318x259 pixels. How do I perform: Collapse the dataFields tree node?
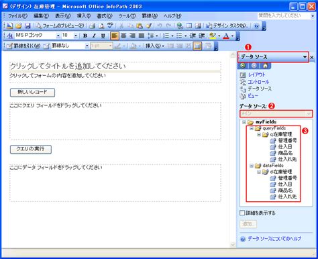point(252,166)
